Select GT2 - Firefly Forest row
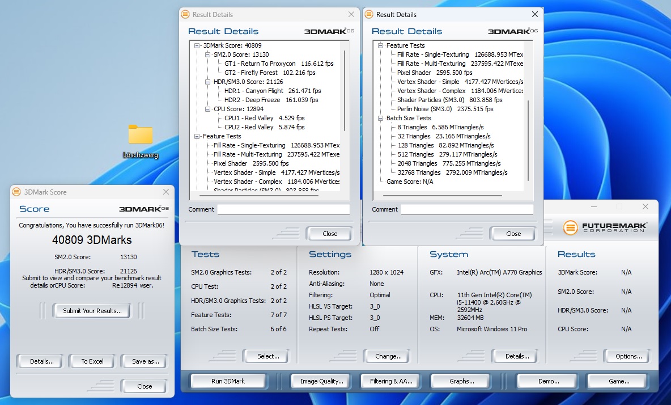Viewport: 671px width, 405px height. click(270, 73)
